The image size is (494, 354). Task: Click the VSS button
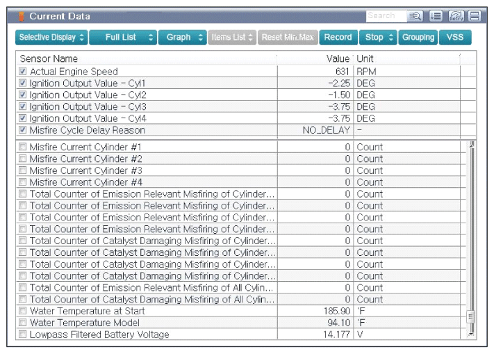pos(455,37)
